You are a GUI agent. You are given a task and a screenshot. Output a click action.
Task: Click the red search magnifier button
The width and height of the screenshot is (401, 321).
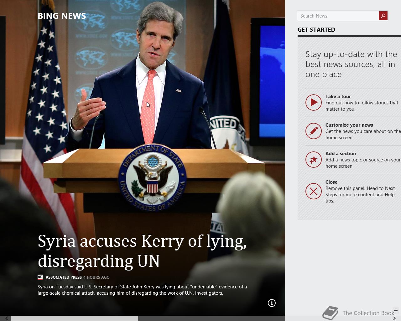tap(383, 16)
